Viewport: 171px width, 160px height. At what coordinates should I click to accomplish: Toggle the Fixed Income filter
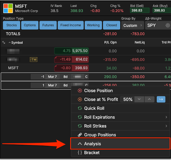click(x=71, y=25)
